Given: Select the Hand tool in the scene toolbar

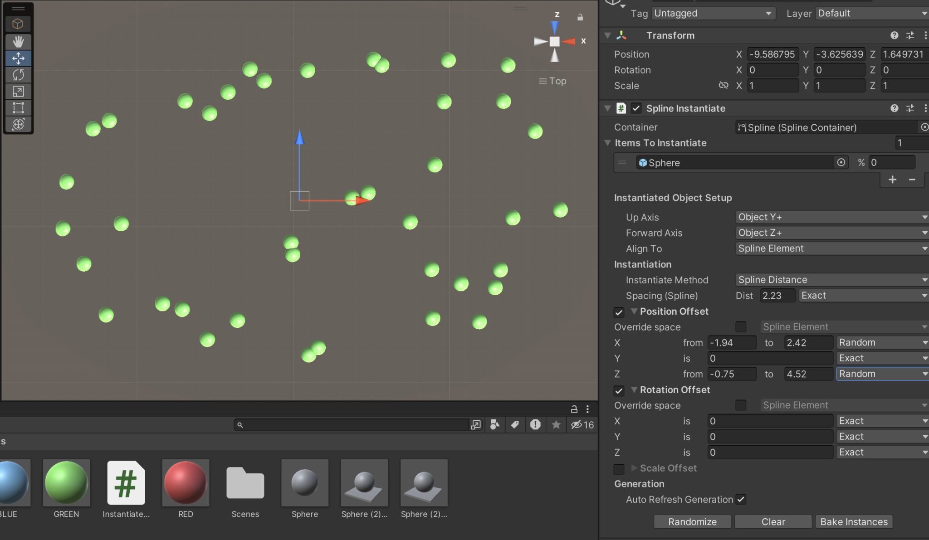Looking at the screenshot, I should click(18, 42).
